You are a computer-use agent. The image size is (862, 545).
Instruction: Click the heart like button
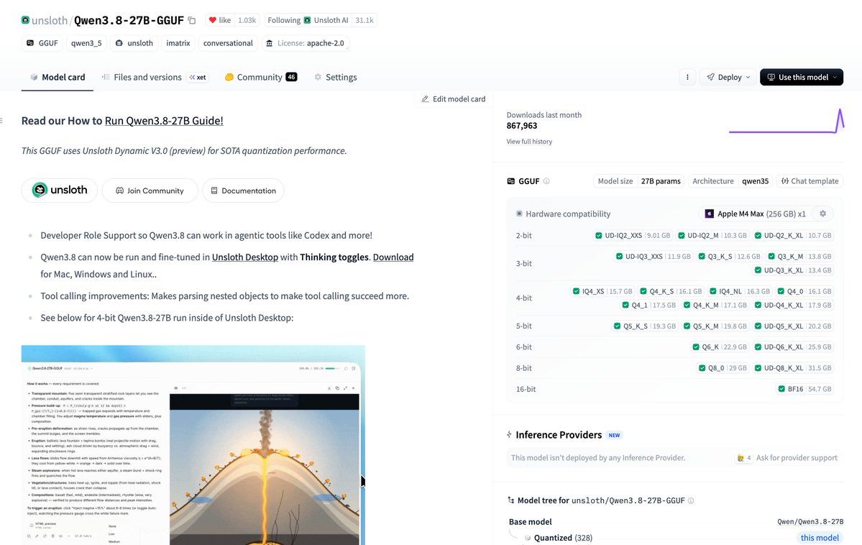[219, 20]
